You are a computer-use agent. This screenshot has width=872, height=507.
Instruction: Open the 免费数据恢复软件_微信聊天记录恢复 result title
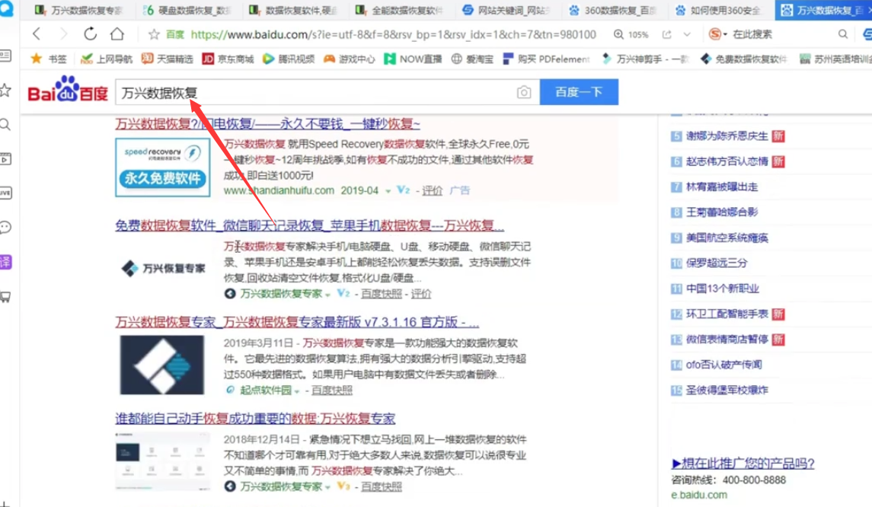(309, 225)
